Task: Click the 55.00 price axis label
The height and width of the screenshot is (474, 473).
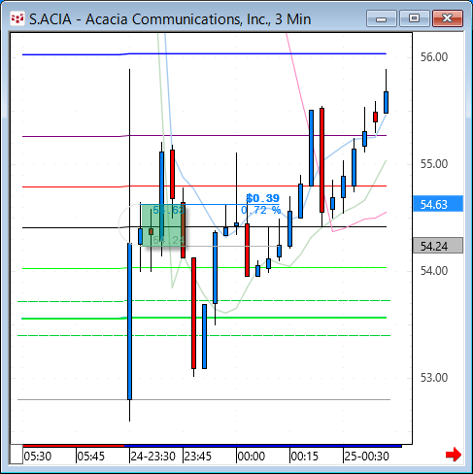Action: 434,164
